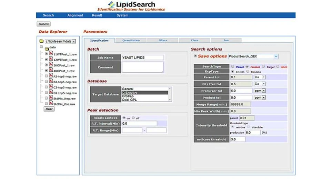This screenshot has height=179, width=332.
Task: Open the System menu
Action: click(122, 15)
